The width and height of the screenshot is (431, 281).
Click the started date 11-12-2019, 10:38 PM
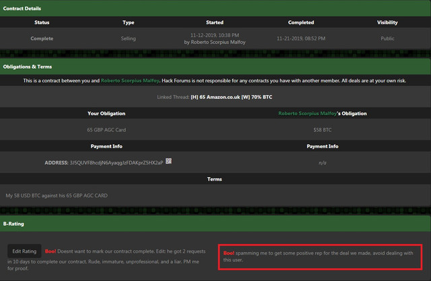pyautogui.click(x=215, y=35)
